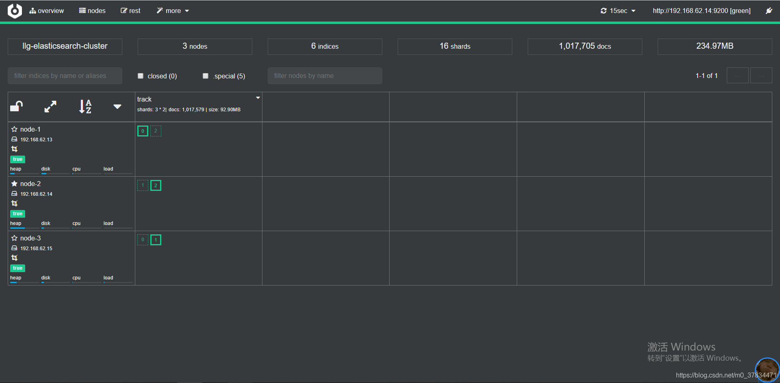Click the node-3 name label
780x383 pixels.
[30, 238]
